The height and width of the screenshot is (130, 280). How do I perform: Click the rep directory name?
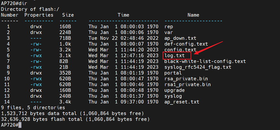[169, 26]
